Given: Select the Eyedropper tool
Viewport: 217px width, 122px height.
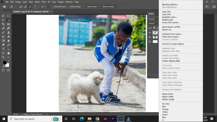Looking at the screenshot, I should click(3, 28).
